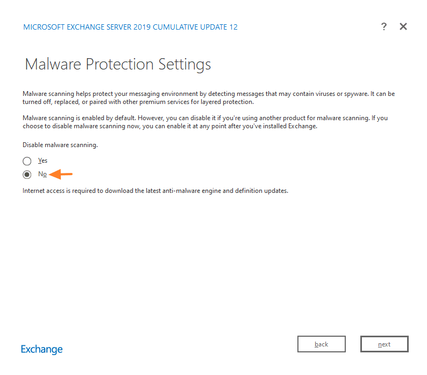Click the 'Disable malware scanning.' label
Viewport: 427px width, 375px height.
click(60, 145)
